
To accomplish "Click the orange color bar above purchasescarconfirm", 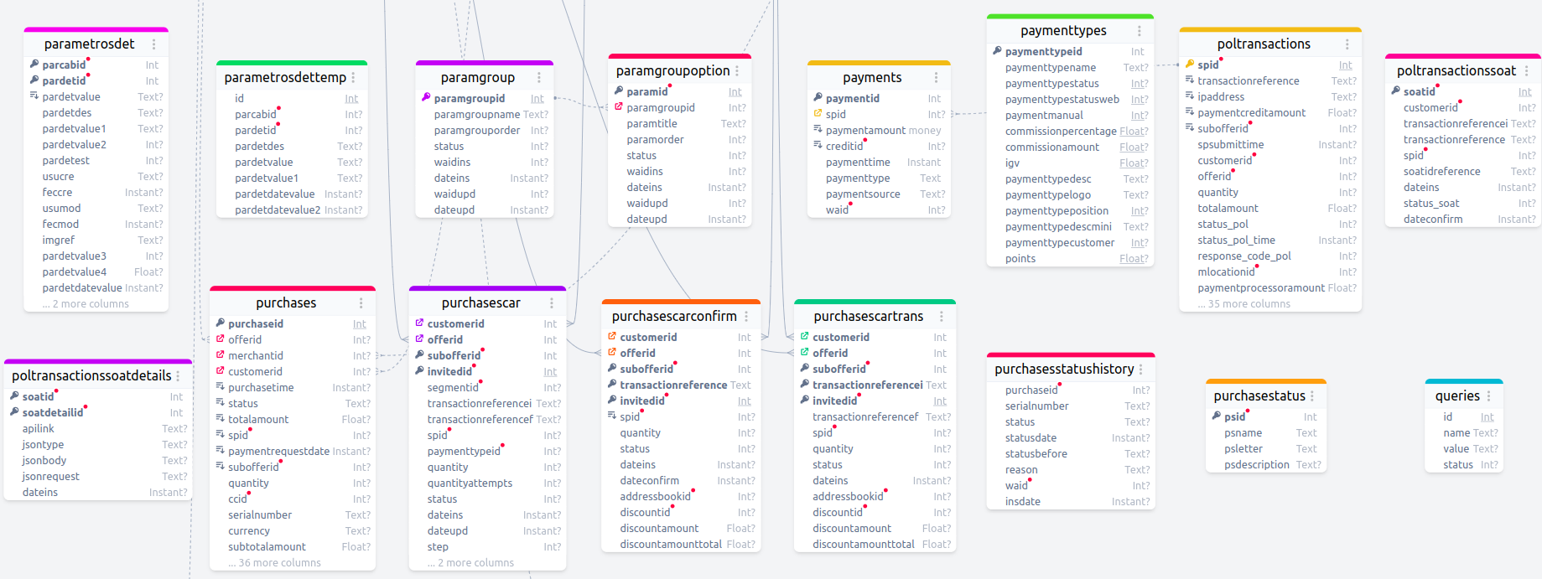I will (x=681, y=302).
